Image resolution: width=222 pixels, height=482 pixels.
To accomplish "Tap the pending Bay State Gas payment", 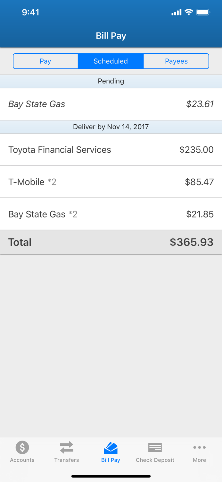I will pyautogui.click(x=111, y=104).
